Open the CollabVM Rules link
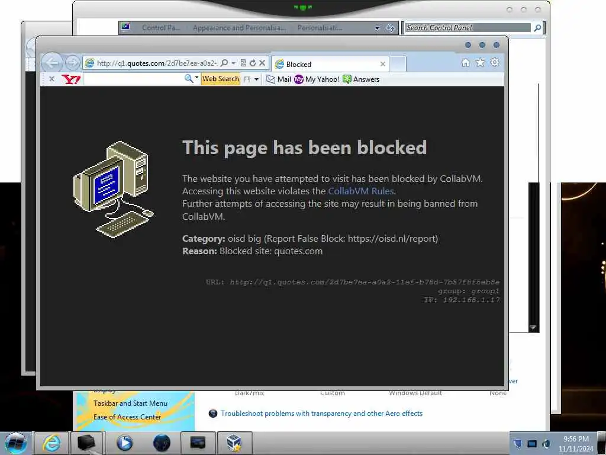This screenshot has width=606, height=455. (360, 191)
